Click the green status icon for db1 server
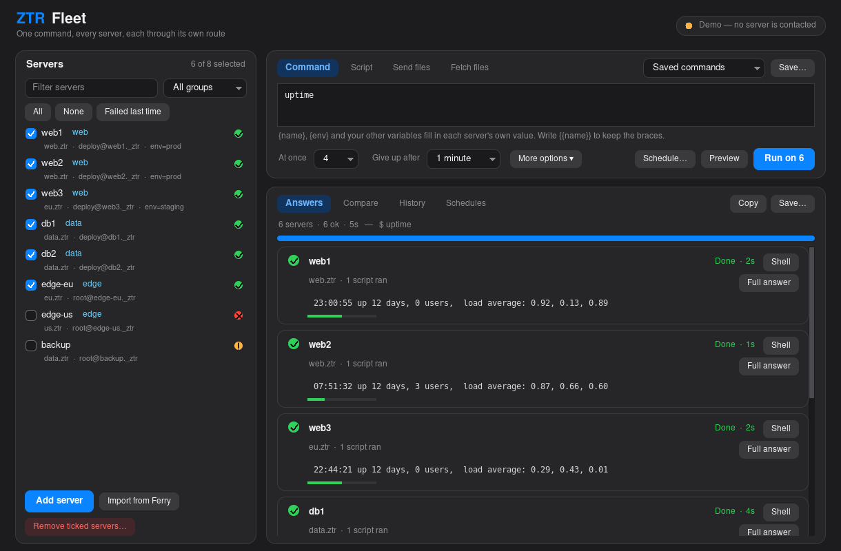 tap(239, 225)
